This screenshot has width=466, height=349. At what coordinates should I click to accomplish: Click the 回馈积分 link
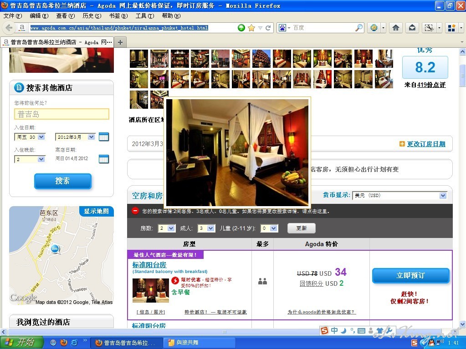[x=311, y=283]
